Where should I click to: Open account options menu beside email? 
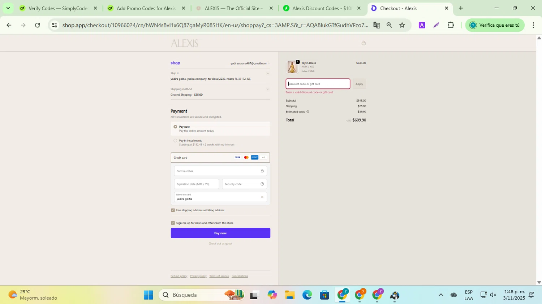[269, 63]
